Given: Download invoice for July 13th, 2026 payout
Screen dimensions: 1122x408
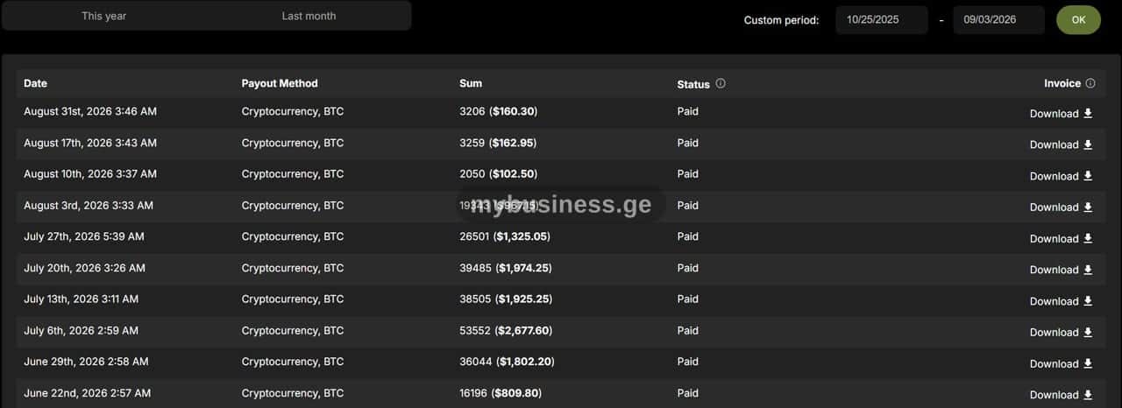Looking at the screenshot, I should (1061, 301).
